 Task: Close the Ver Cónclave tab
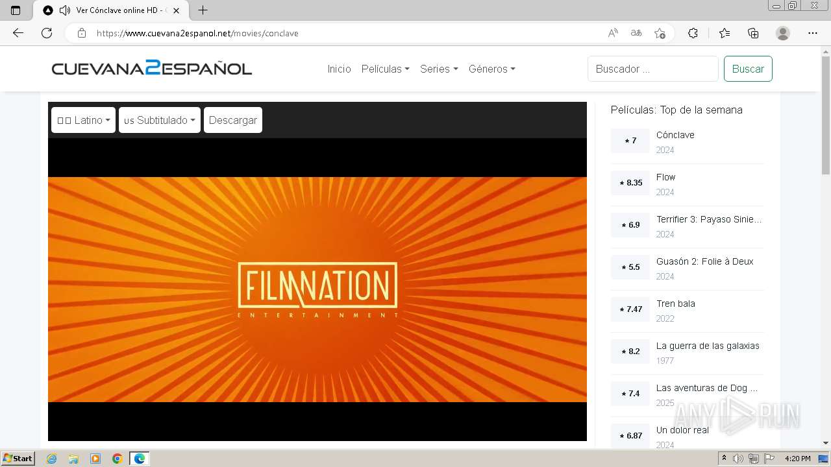pyautogui.click(x=176, y=10)
